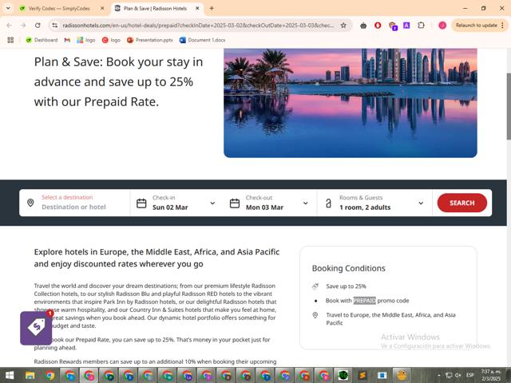Click the check-out calendar icon

point(235,203)
